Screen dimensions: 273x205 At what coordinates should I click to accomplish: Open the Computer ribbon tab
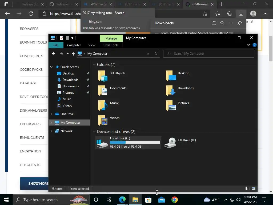74,45
